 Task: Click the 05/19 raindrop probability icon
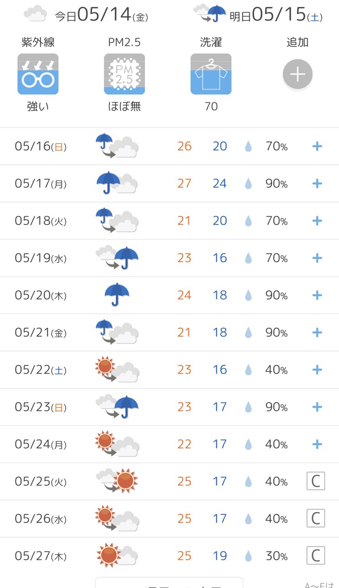coord(248,258)
